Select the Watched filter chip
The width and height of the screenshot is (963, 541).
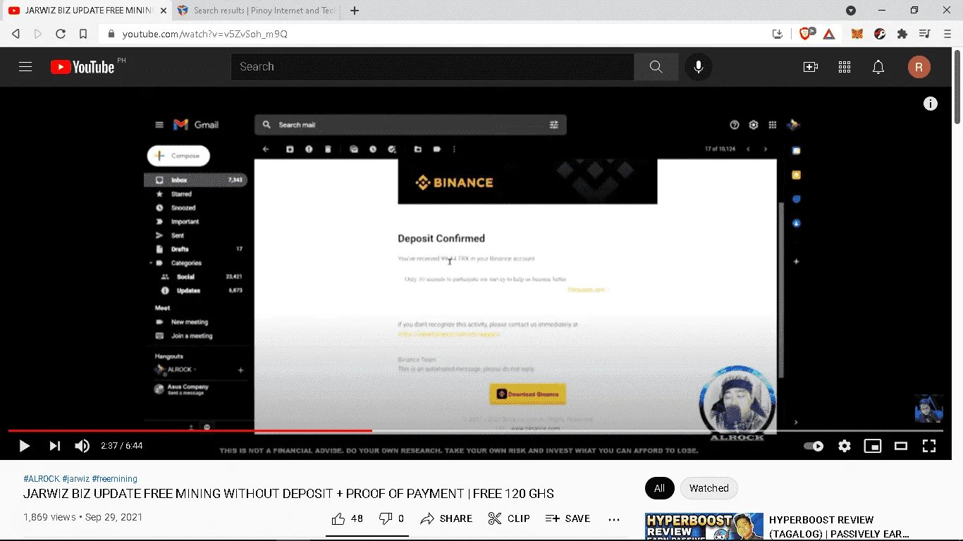709,488
